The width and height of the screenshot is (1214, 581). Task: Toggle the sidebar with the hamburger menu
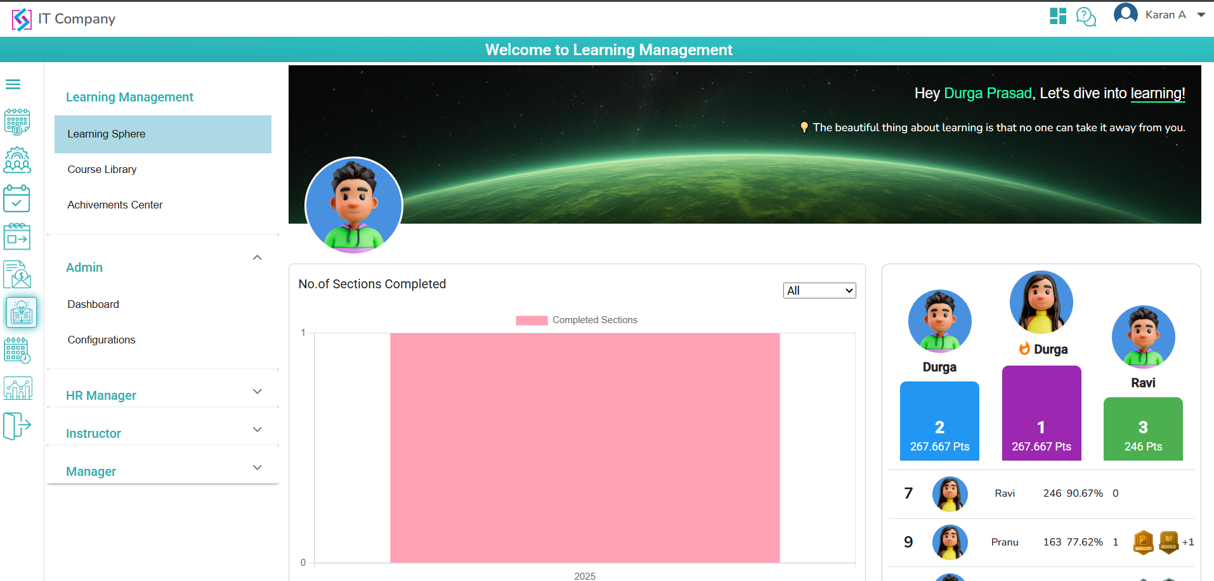coord(13,84)
